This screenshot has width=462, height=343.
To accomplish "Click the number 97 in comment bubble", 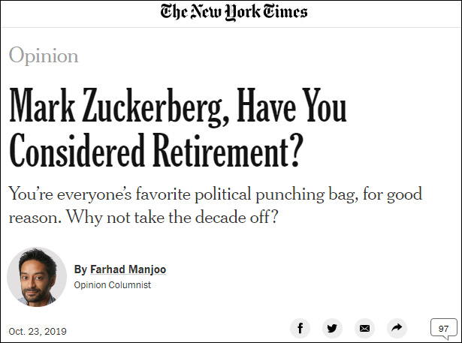I will pyautogui.click(x=443, y=328).
